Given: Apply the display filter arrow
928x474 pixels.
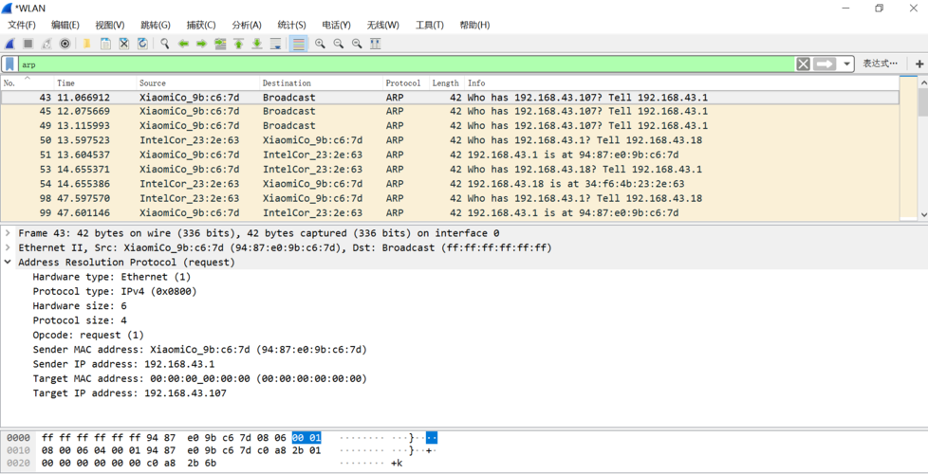Looking at the screenshot, I should coord(825,64).
